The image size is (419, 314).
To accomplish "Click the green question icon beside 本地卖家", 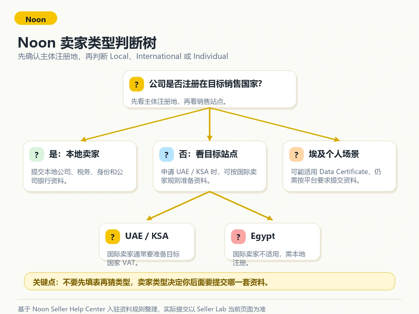I will [x=37, y=154].
